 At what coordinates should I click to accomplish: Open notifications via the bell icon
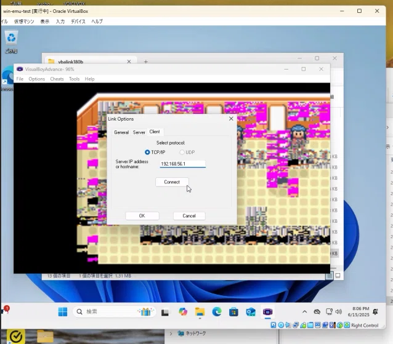[375, 312]
